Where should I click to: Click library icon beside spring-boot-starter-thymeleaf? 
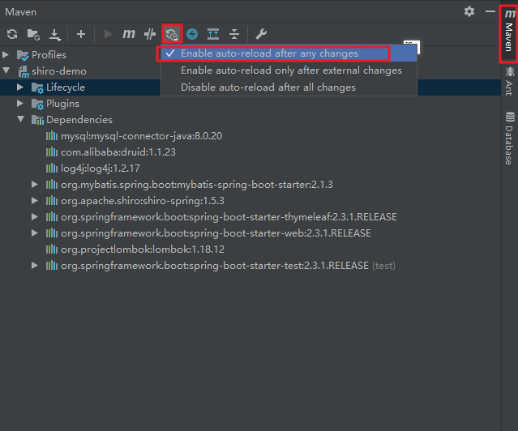[52, 216]
